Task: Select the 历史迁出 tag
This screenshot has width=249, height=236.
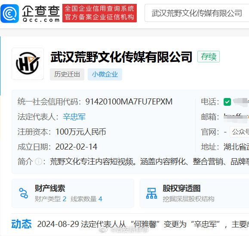Action: pos(67,74)
